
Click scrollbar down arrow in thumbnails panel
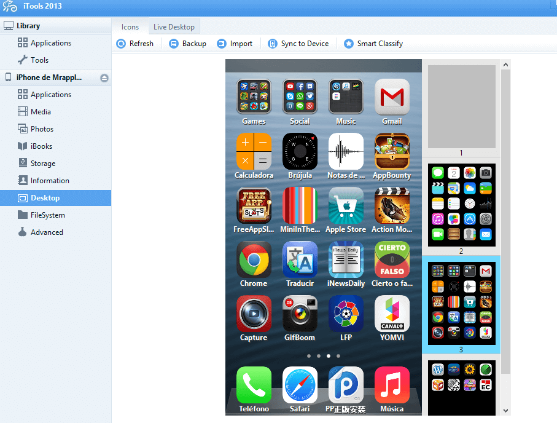click(x=506, y=410)
